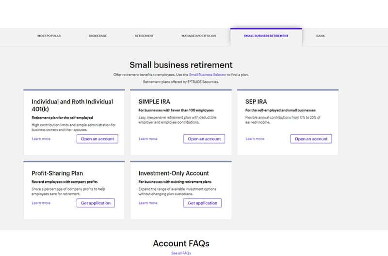
Task: Select the Retirement tab
Action: coord(144,36)
